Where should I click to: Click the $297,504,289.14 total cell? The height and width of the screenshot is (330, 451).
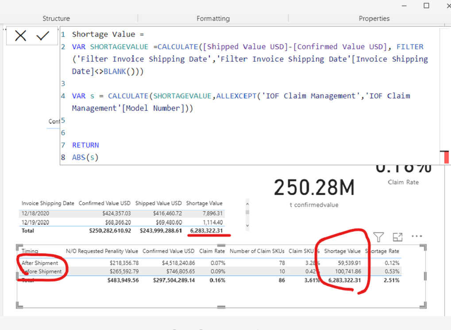pos(174,280)
